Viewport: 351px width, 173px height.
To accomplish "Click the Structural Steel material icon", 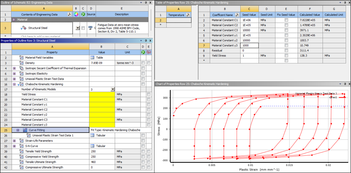I will [25, 28].
